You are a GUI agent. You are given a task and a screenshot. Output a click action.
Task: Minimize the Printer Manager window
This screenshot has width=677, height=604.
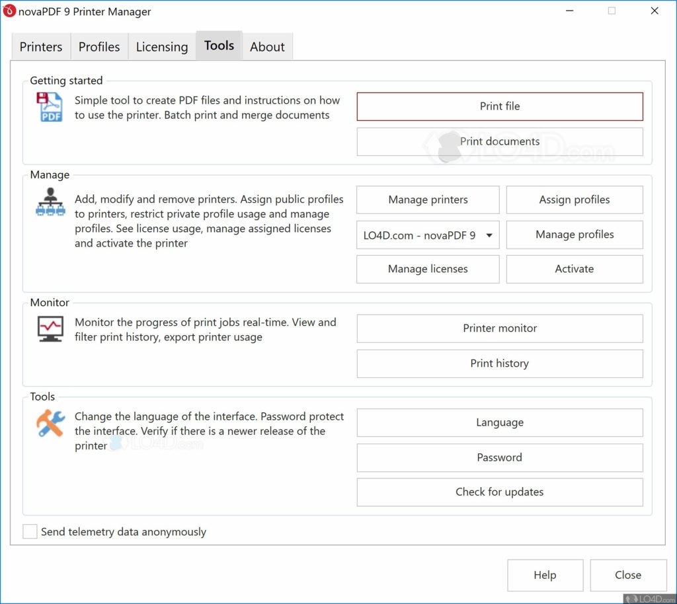click(570, 11)
